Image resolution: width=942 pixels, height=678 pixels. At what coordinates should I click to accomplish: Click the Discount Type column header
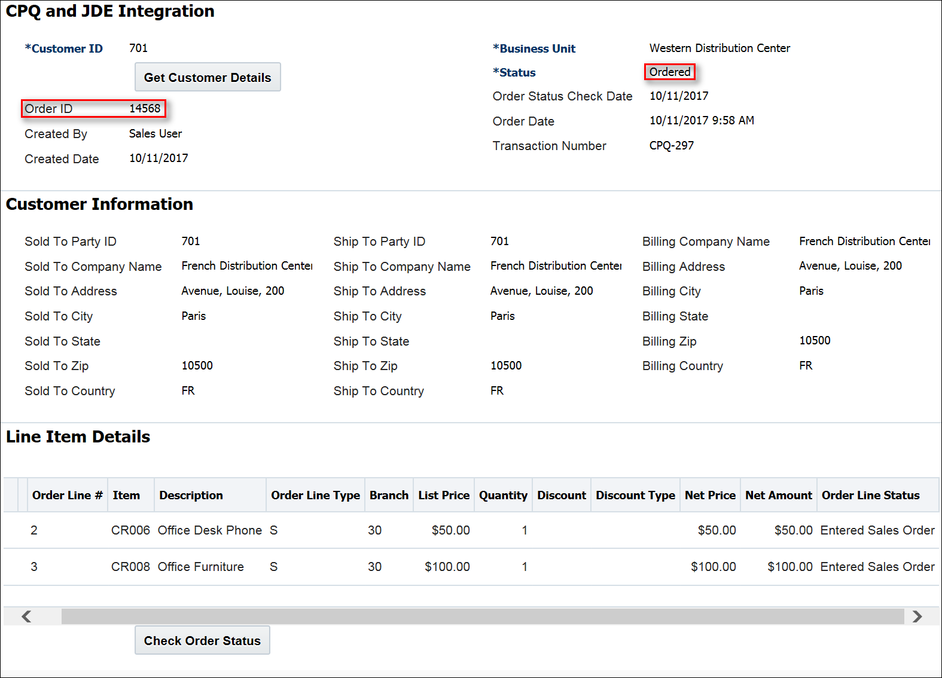635,495
